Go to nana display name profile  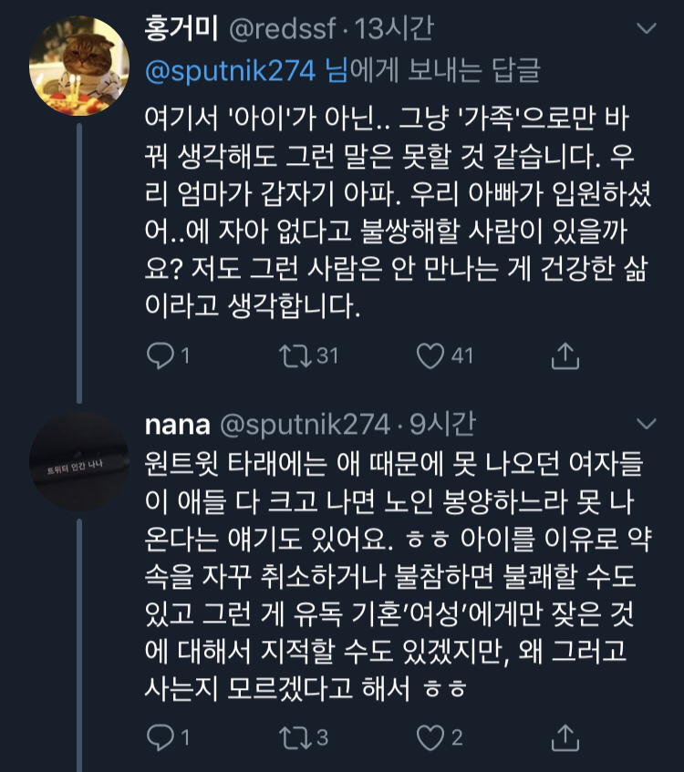pyautogui.click(x=177, y=424)
